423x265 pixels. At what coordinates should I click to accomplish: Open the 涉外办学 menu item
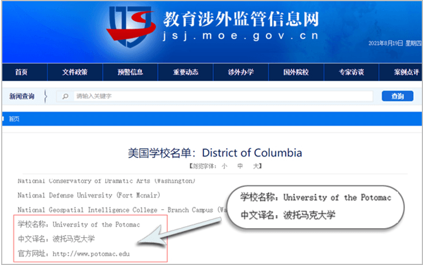[241, 72]
